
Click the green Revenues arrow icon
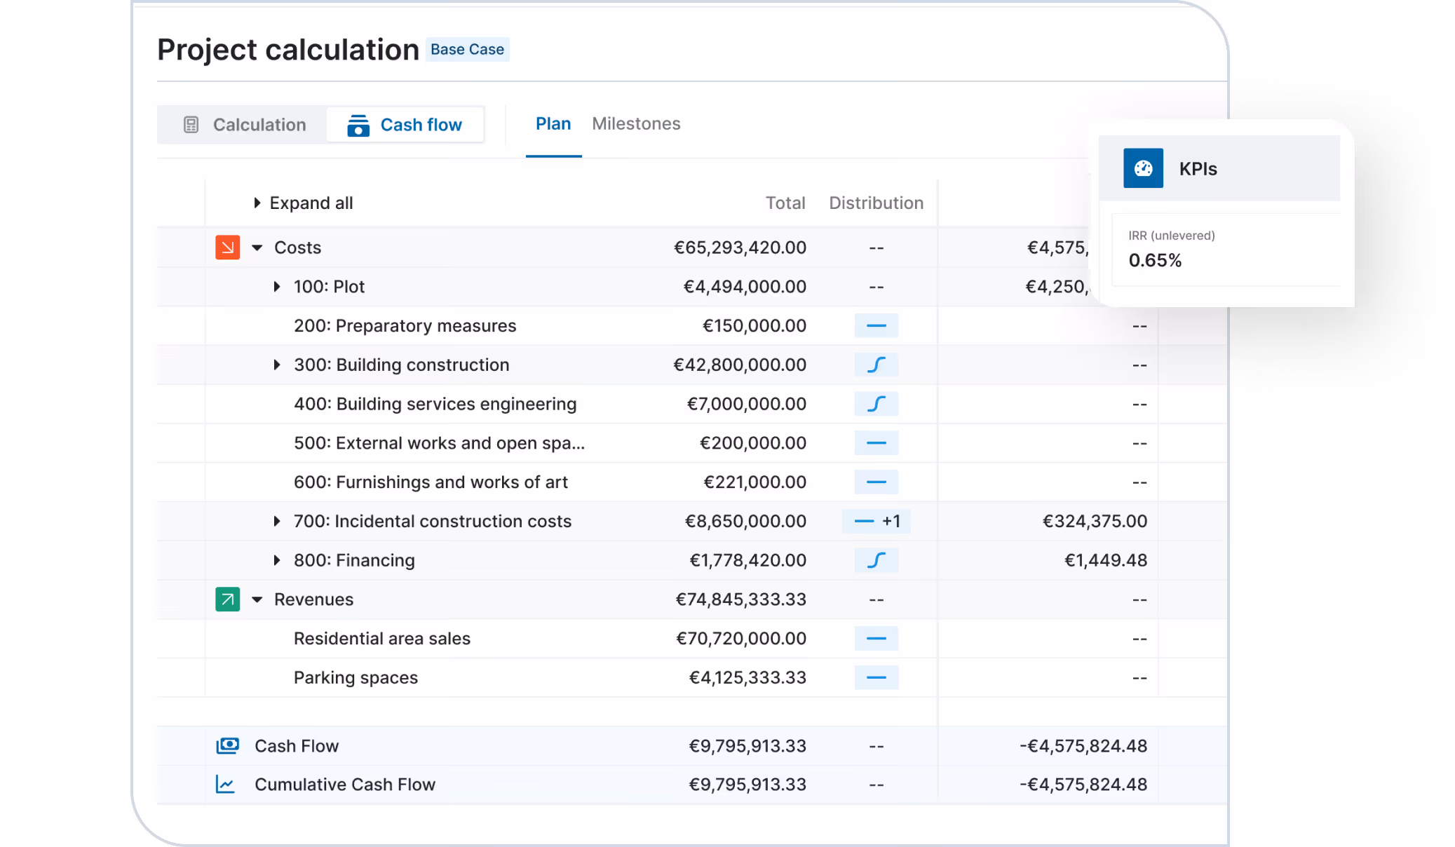pyautogui.click(x=227, y=599)
